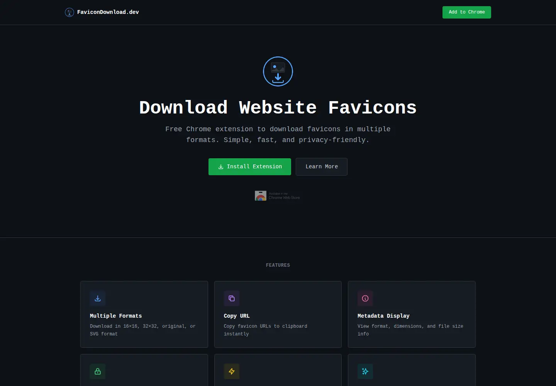Screen dimensions: 556x386
Task: Click the teal sparkles feature icon
Action: [x=365, y=371]
